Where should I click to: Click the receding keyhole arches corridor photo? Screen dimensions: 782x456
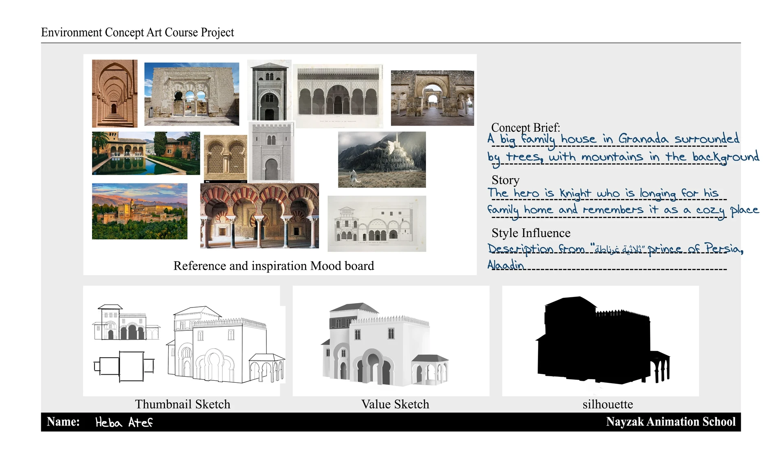point(114,94)
